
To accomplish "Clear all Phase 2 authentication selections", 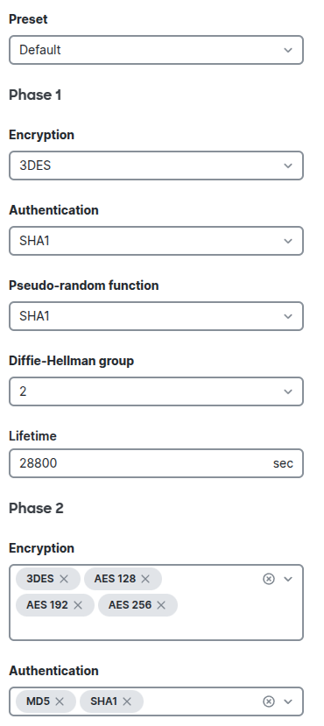I will [x=269, y=701].
